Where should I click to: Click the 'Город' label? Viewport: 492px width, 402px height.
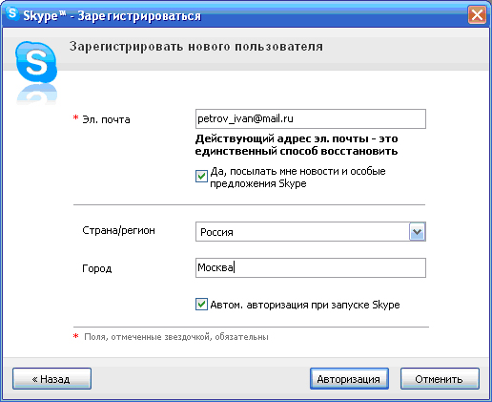pos(97,268)
